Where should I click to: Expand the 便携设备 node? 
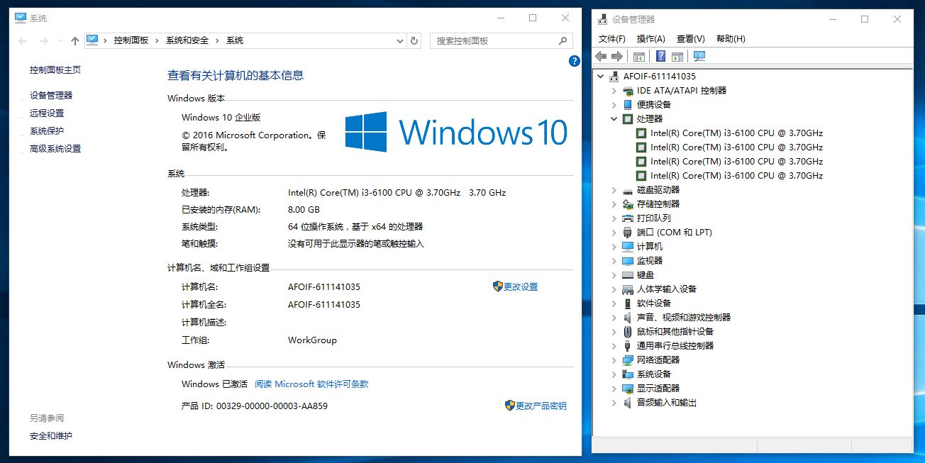coord(614,104)
